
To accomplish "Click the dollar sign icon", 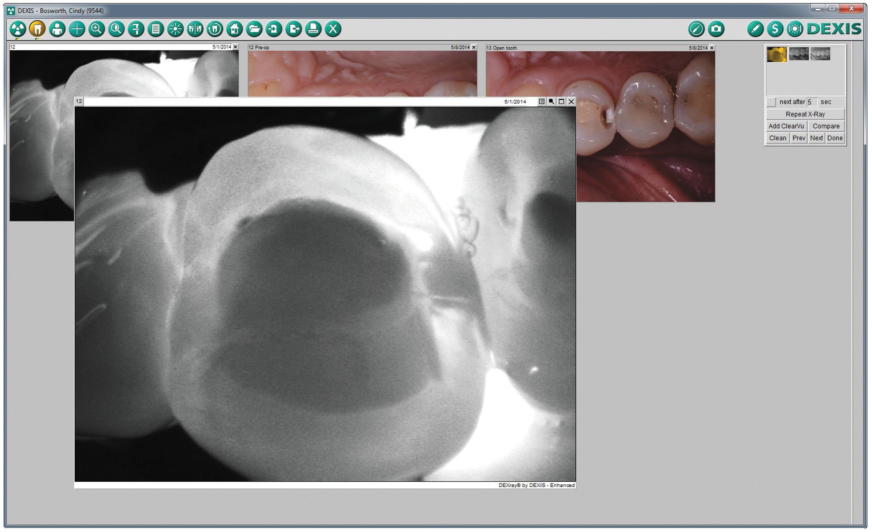I will [775, 29].
